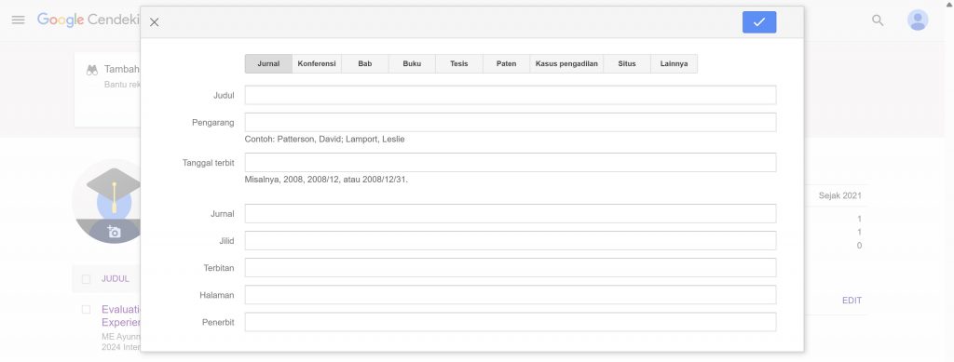Click the graduation cap profile photo
954x362 pixels.
(x=107, y=201)
